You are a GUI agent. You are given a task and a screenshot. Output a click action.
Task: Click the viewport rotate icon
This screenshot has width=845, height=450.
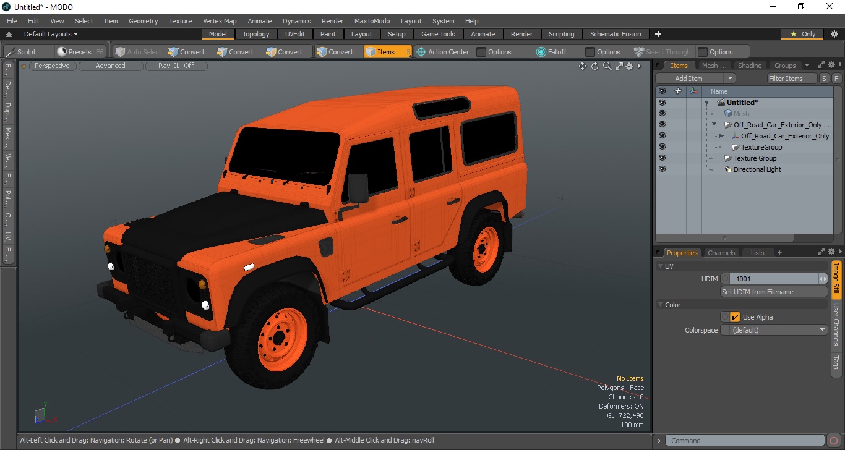595,66
